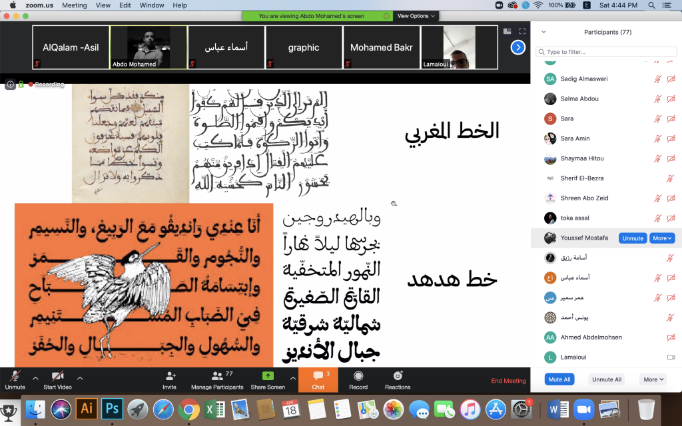This screenshot has width=682, height=426.
Task: Open the View menu
Action: coord(103,5)
